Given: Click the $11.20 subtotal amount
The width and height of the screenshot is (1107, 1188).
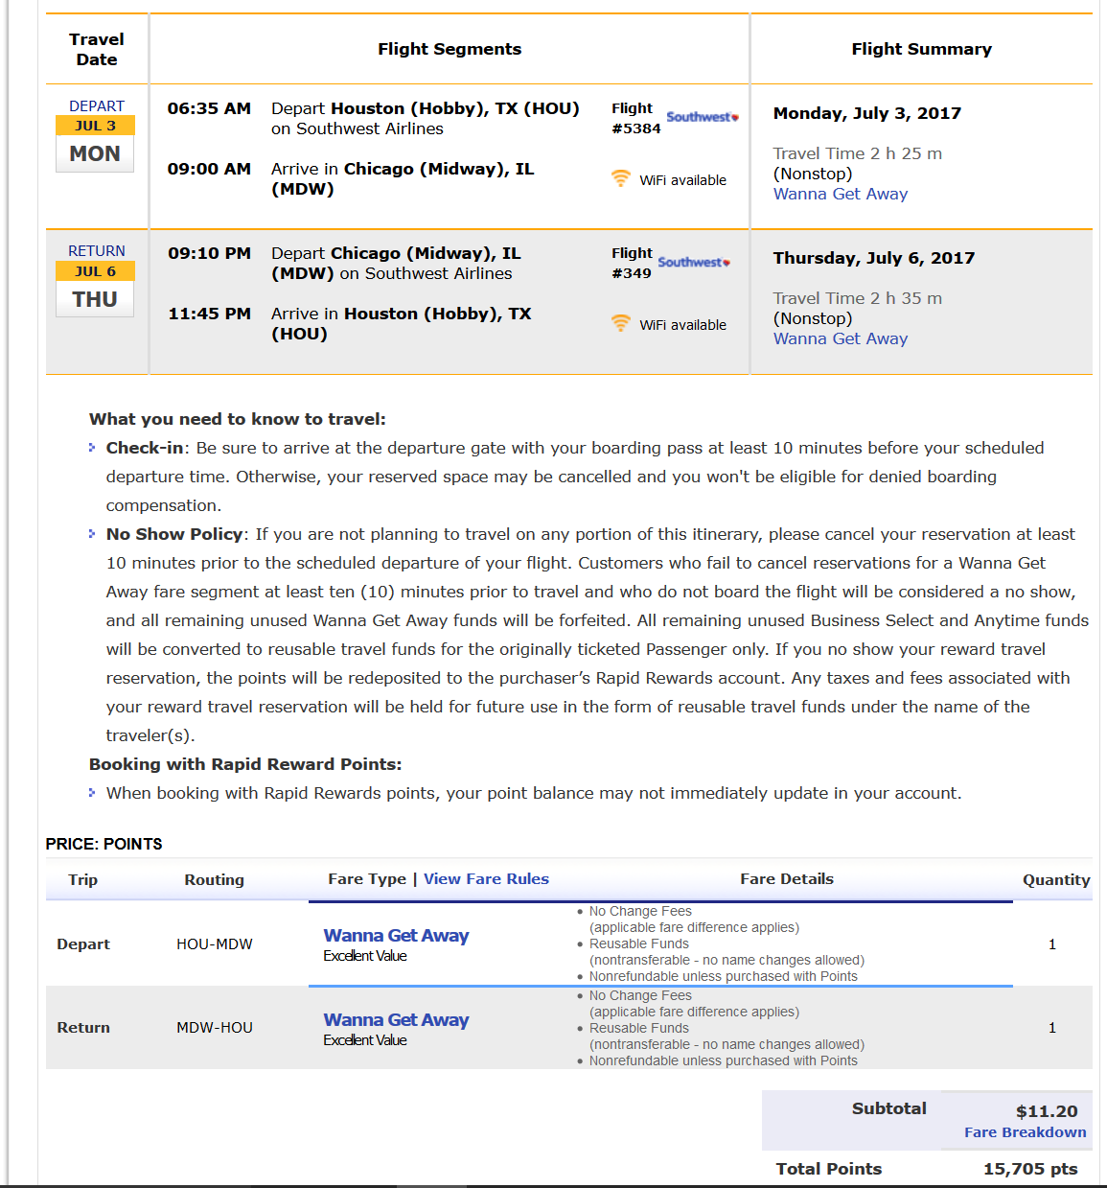Looking at the screenshot, I should [1047, 1111].
